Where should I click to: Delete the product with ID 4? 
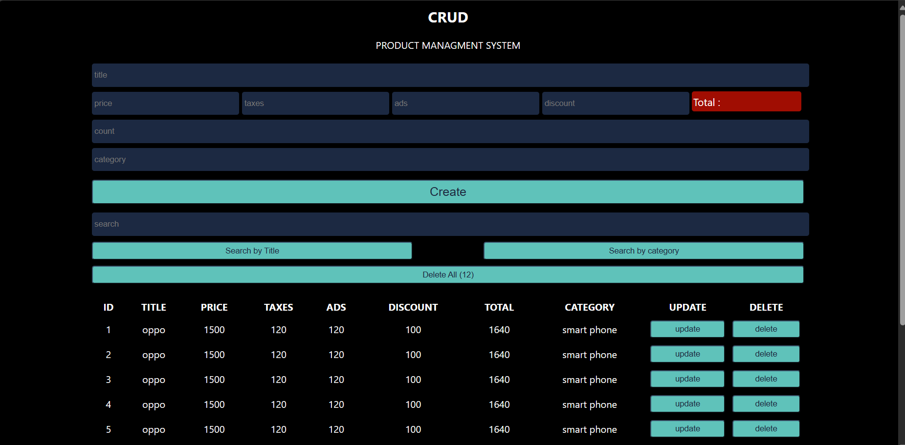pyautogui.click(x=766, y=404)
